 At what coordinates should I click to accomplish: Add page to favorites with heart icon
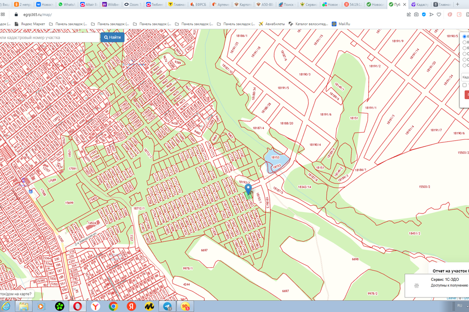click(439, 15)
